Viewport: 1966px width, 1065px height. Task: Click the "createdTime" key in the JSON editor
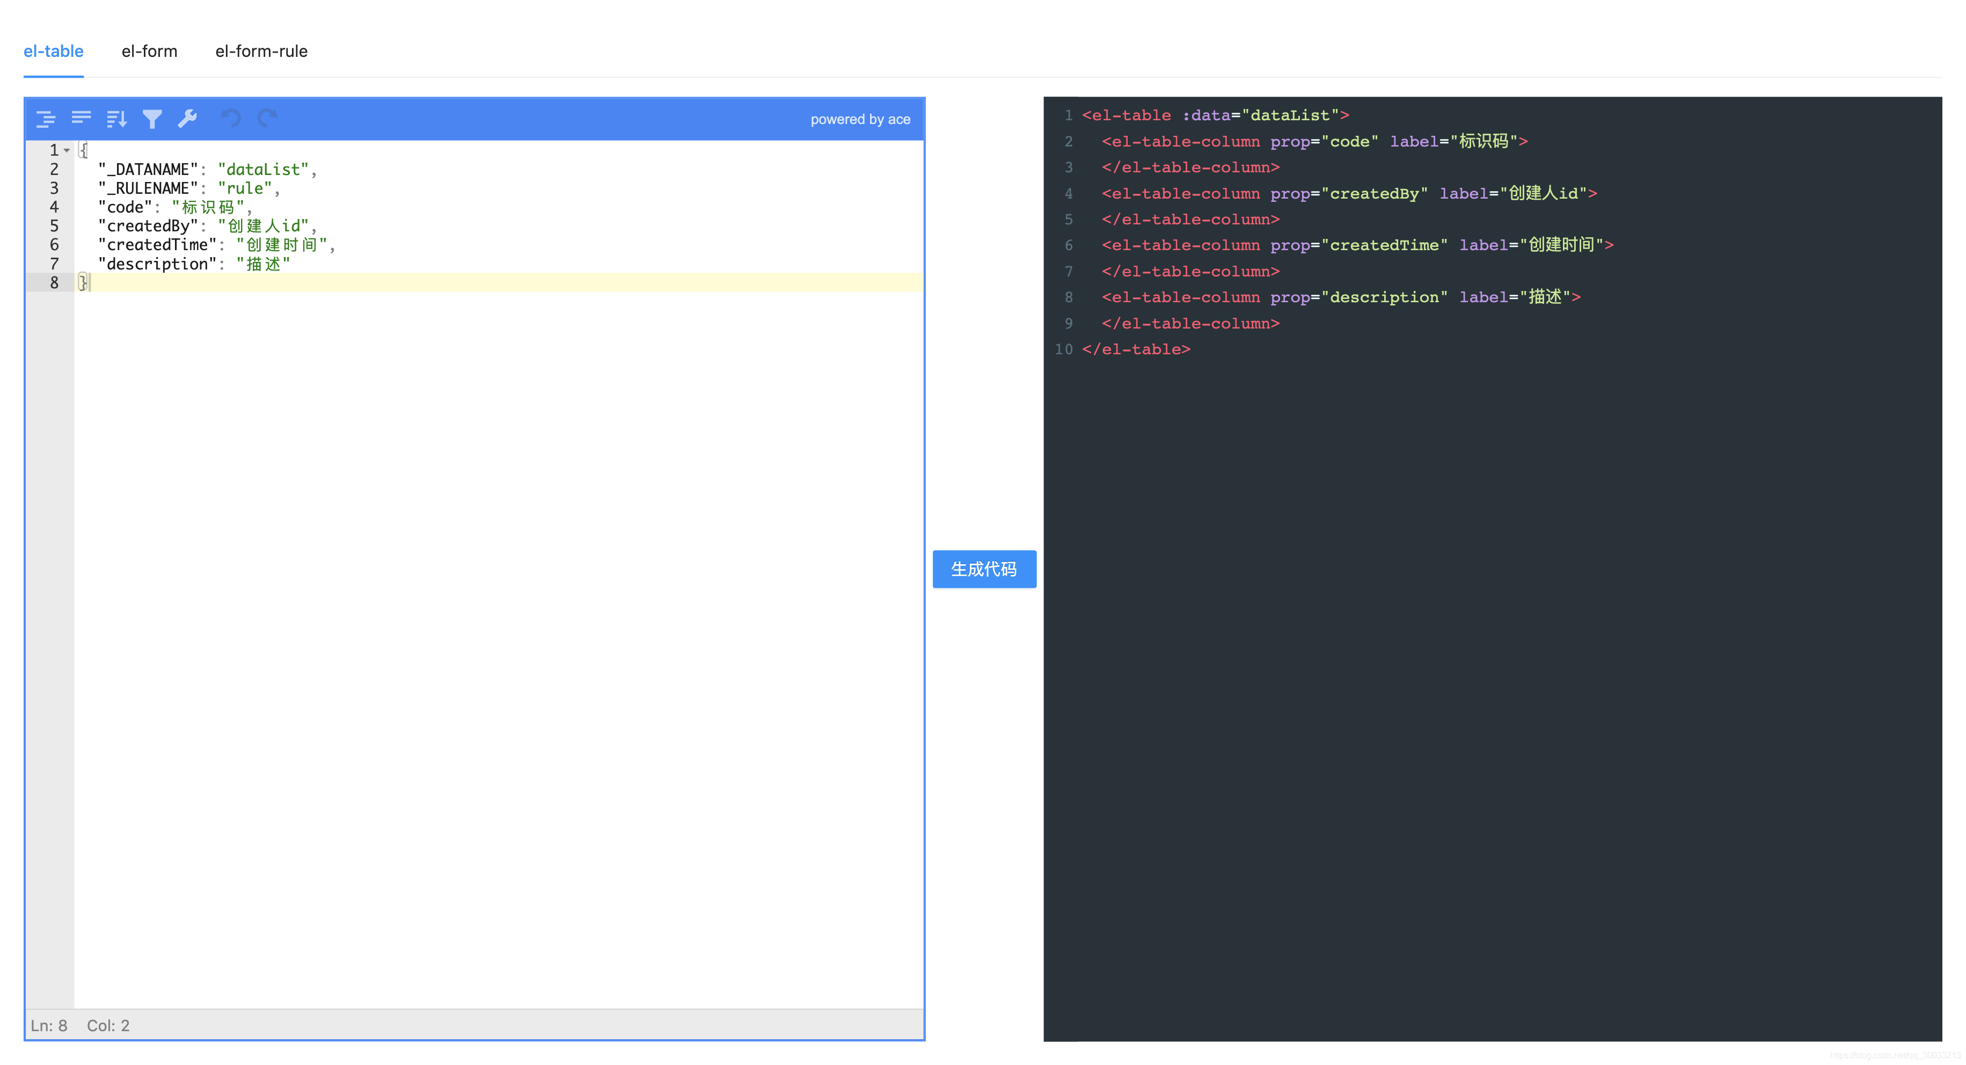157,245
